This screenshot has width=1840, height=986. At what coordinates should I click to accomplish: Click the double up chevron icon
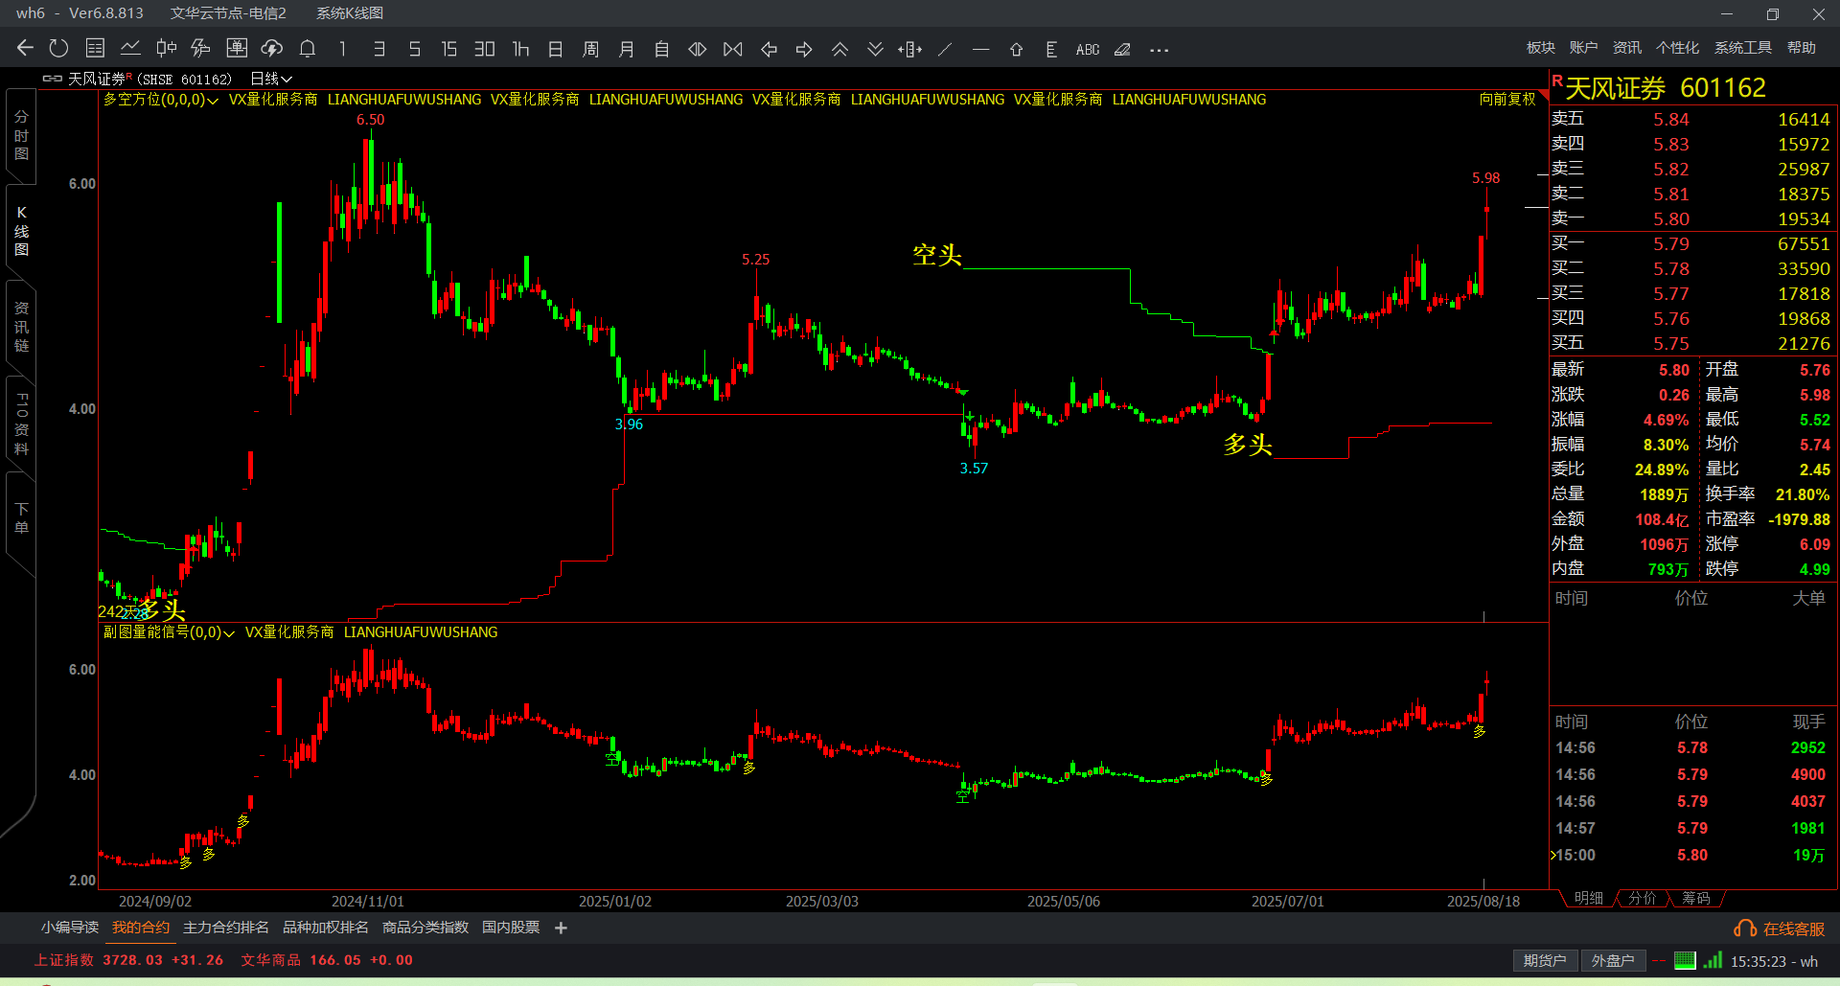click(839, 49)
